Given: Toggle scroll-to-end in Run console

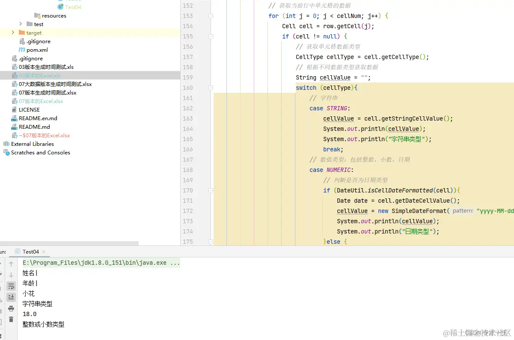Looking at the screenshot, I should [11, 297].
